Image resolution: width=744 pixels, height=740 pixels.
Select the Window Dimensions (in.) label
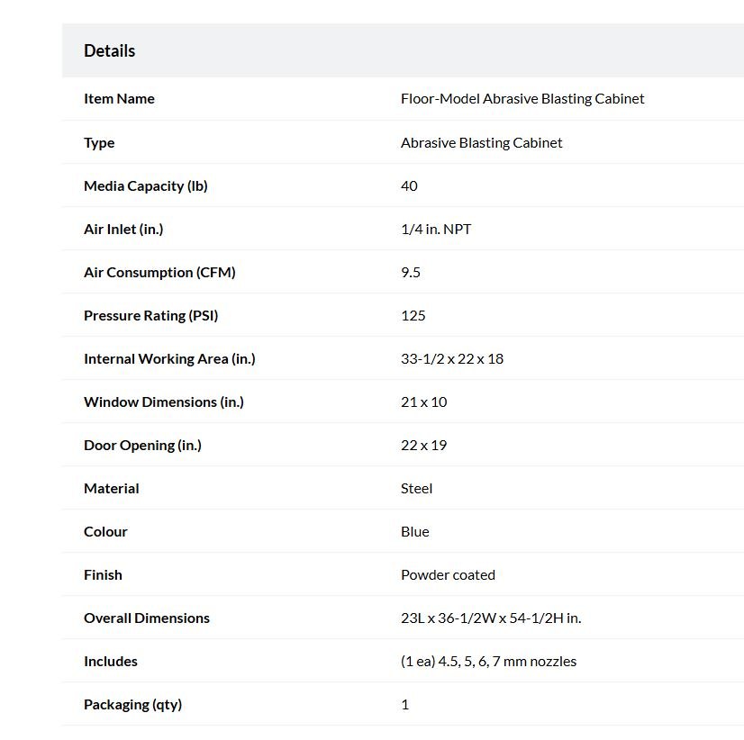coord(164,402)
